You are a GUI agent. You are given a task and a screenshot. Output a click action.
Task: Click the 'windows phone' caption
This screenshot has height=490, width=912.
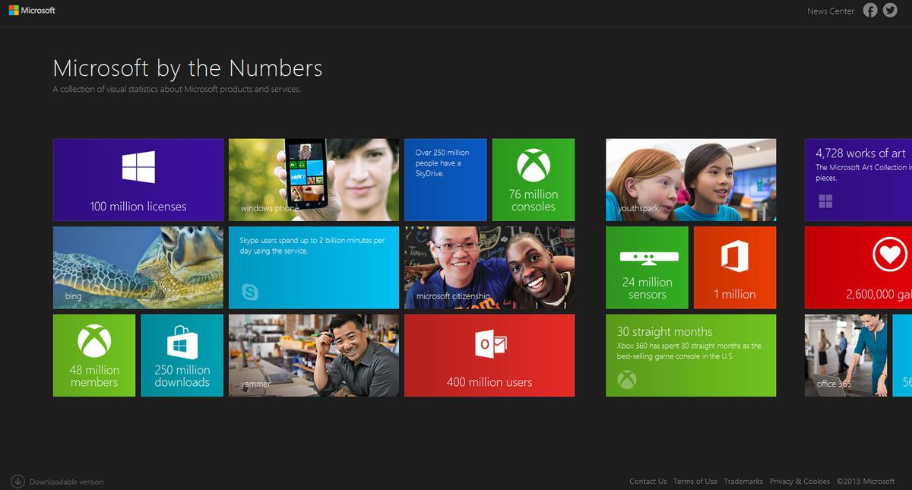point(270,208)
